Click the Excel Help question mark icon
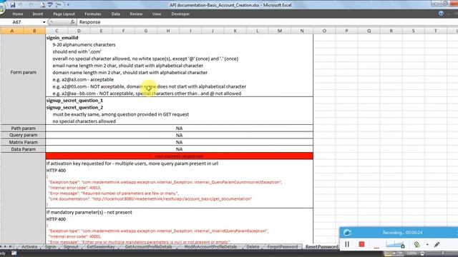The height and width of the screenshot is (257, 458). coord(441,14)
